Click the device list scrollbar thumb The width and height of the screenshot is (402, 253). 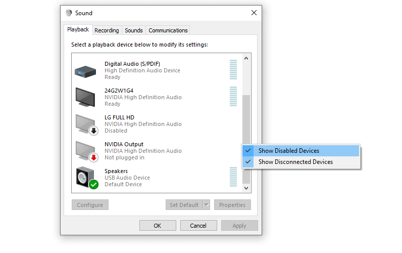[x=246, y=140]
